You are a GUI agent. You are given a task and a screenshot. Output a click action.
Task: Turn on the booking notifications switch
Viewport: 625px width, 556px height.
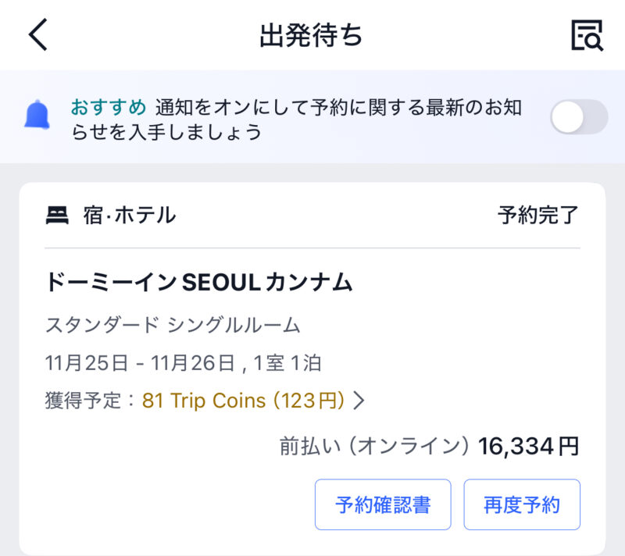point(578,117)
